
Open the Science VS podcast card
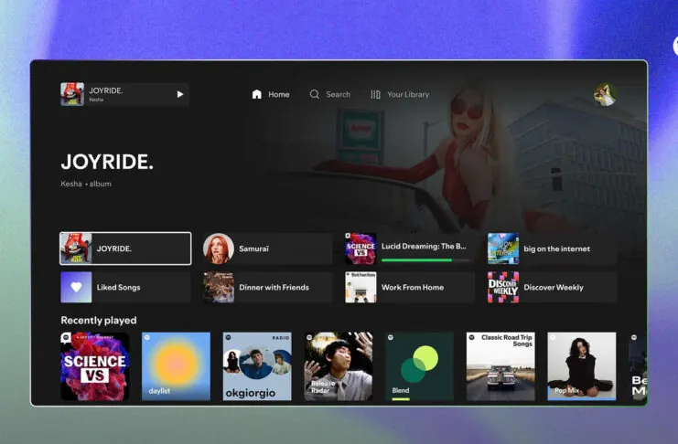point(95,366)
